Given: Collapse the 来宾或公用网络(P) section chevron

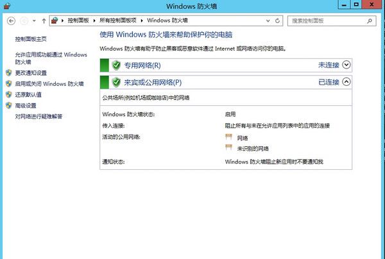Looking at the screenshot, I should click(347, 82).
